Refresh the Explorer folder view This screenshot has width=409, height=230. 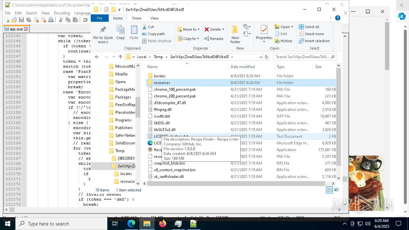[x=266, y=57]
